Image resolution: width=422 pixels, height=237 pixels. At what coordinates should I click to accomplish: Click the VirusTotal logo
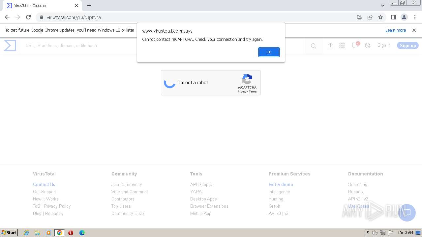(10, 45)
